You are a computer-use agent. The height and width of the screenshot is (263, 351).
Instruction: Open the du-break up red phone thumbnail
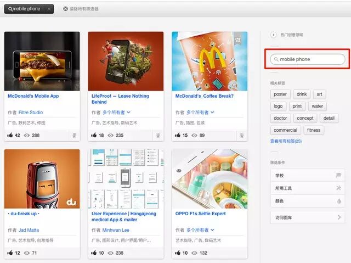click(42, 179)
